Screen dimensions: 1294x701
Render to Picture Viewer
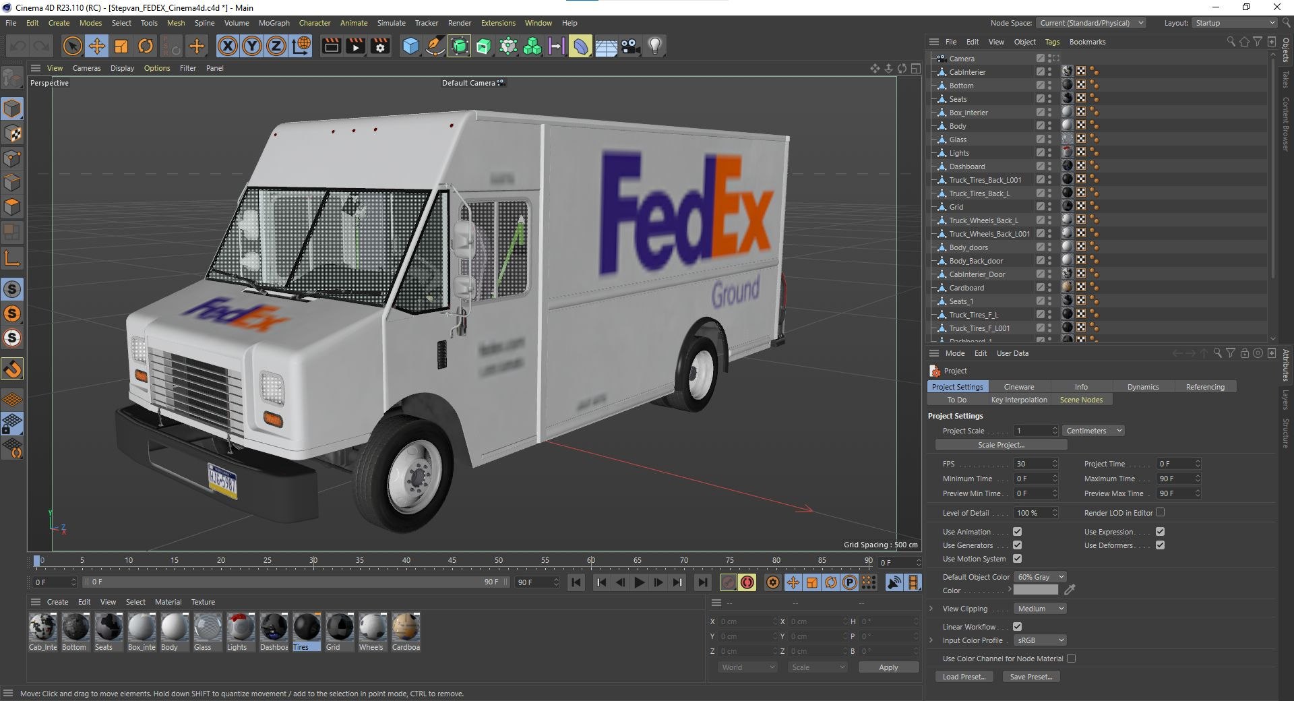[355, 46]
